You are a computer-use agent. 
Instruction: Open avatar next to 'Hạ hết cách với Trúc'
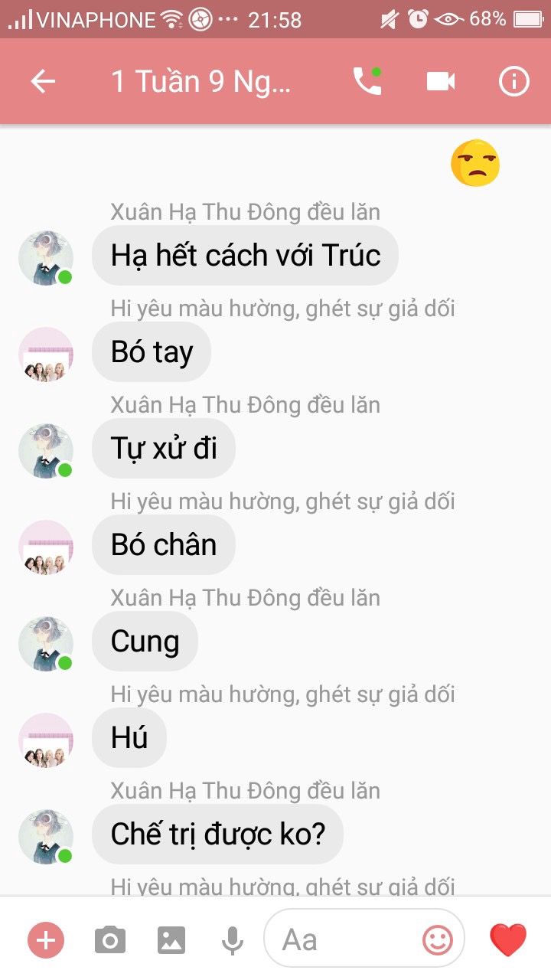46,258
